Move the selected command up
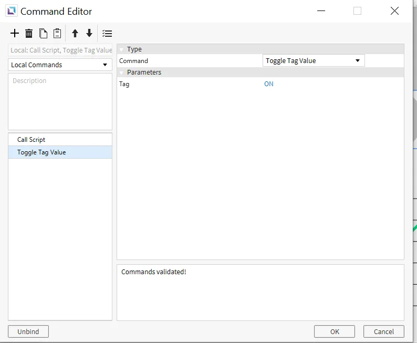 (75, 34)
